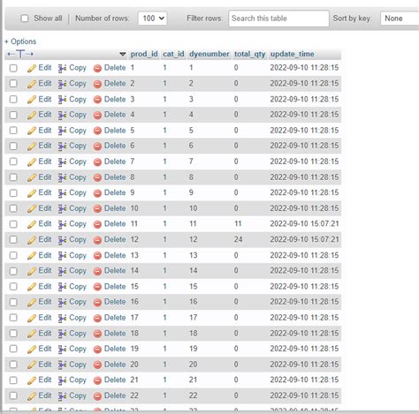The width and height of the screenshot is (419, 414).
Task: Click the pencil Edit icon in row prod_id 12
Action: pyautogui.click(x=32, y=240)
